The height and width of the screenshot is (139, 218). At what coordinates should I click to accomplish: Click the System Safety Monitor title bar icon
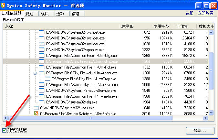click(3, 5)
